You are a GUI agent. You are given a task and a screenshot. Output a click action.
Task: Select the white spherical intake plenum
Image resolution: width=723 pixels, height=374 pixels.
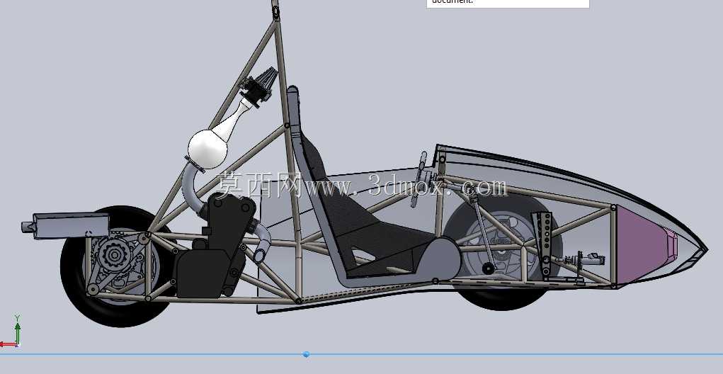click(207, 149)
